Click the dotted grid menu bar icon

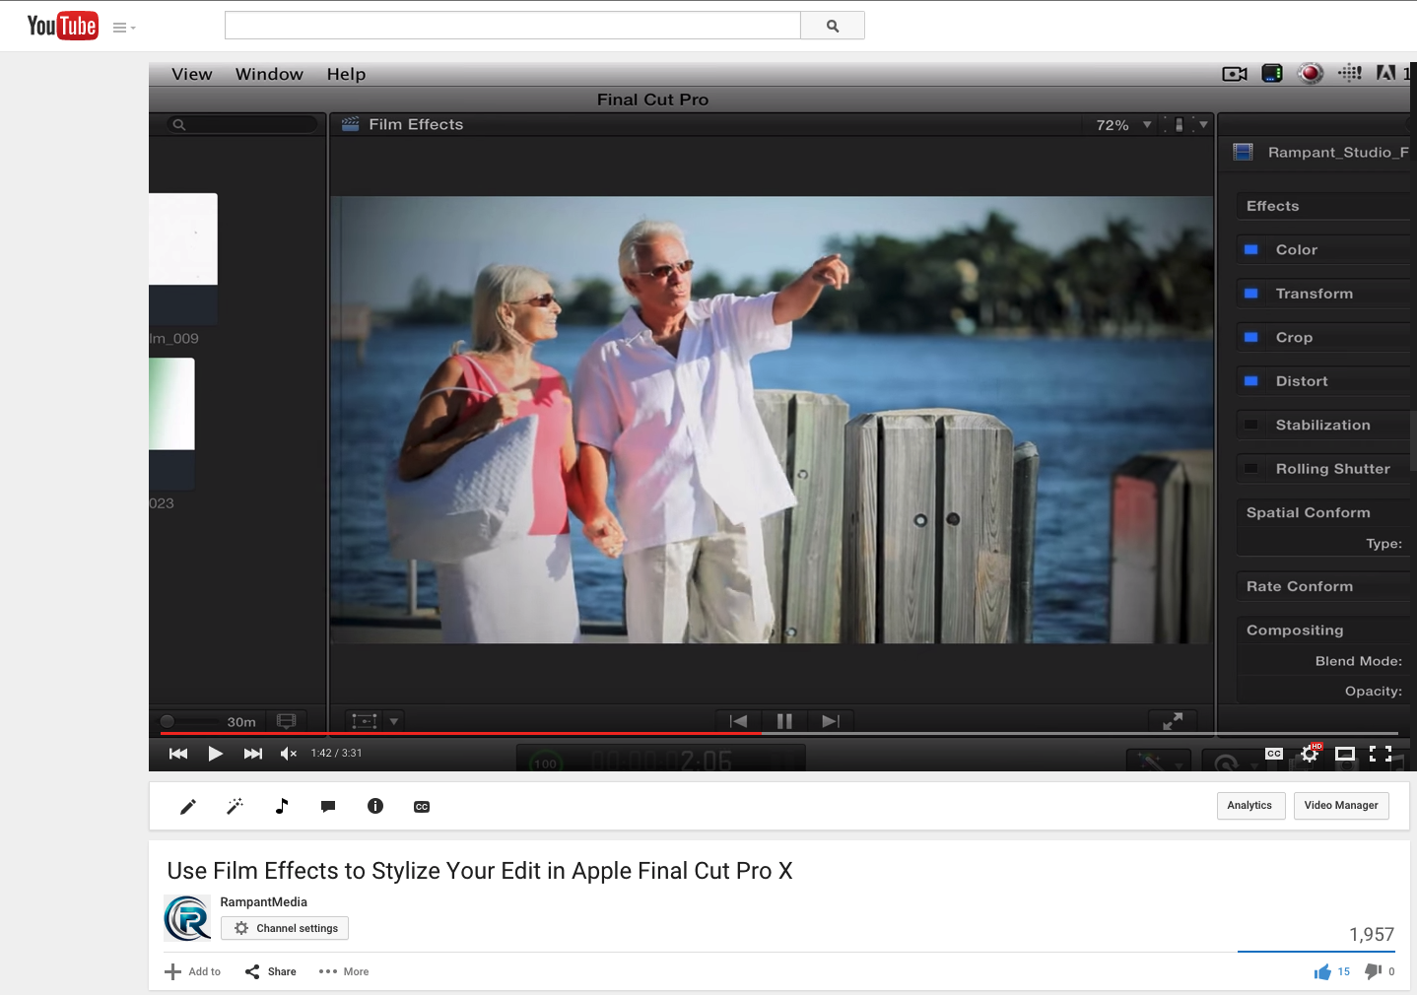[x=1349, y=73]
